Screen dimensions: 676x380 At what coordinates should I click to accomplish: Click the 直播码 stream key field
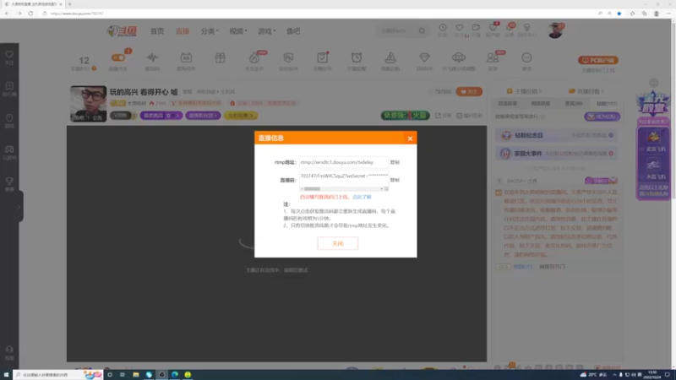point(344,176)
